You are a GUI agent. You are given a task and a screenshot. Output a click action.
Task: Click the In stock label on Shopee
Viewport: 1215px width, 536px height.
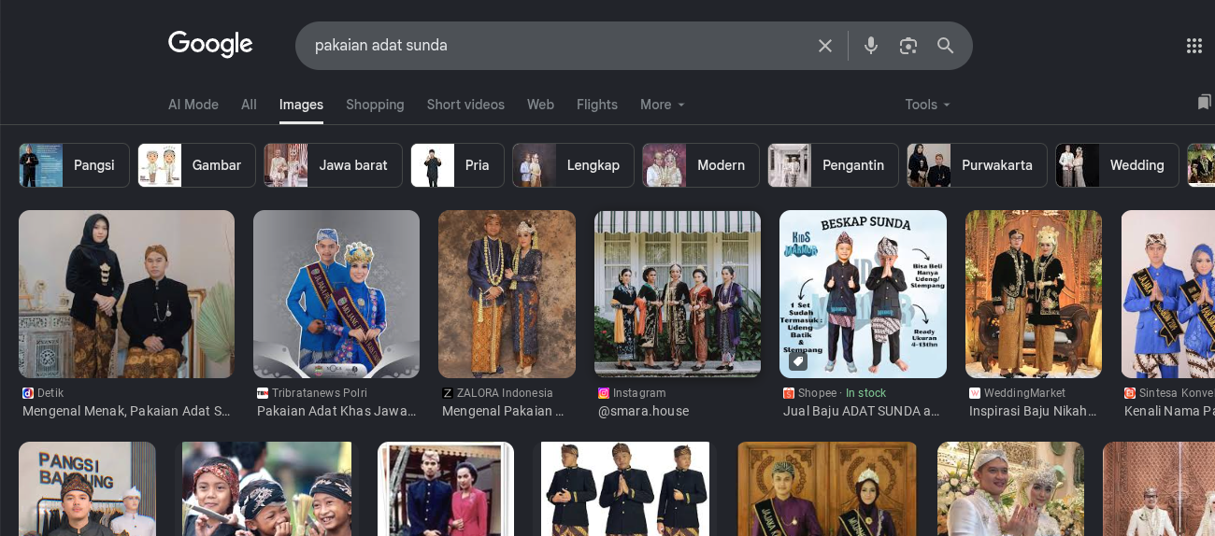(866, 393)
